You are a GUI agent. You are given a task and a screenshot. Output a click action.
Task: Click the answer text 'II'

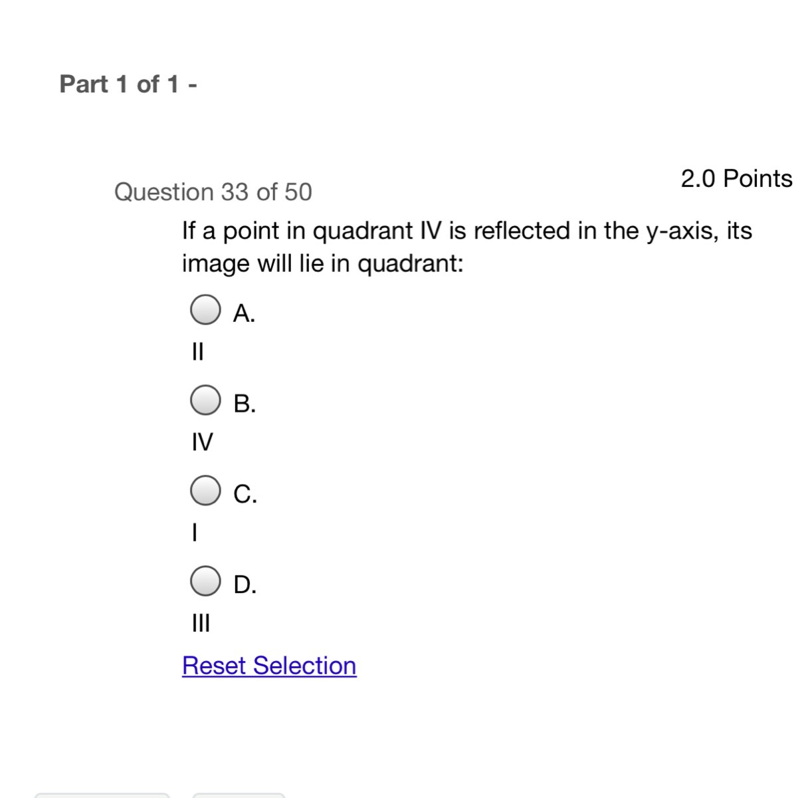click(x=197, y=350)
